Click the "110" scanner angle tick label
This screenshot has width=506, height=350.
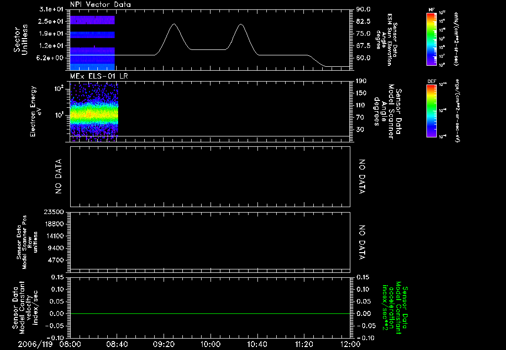coord(361,105)
